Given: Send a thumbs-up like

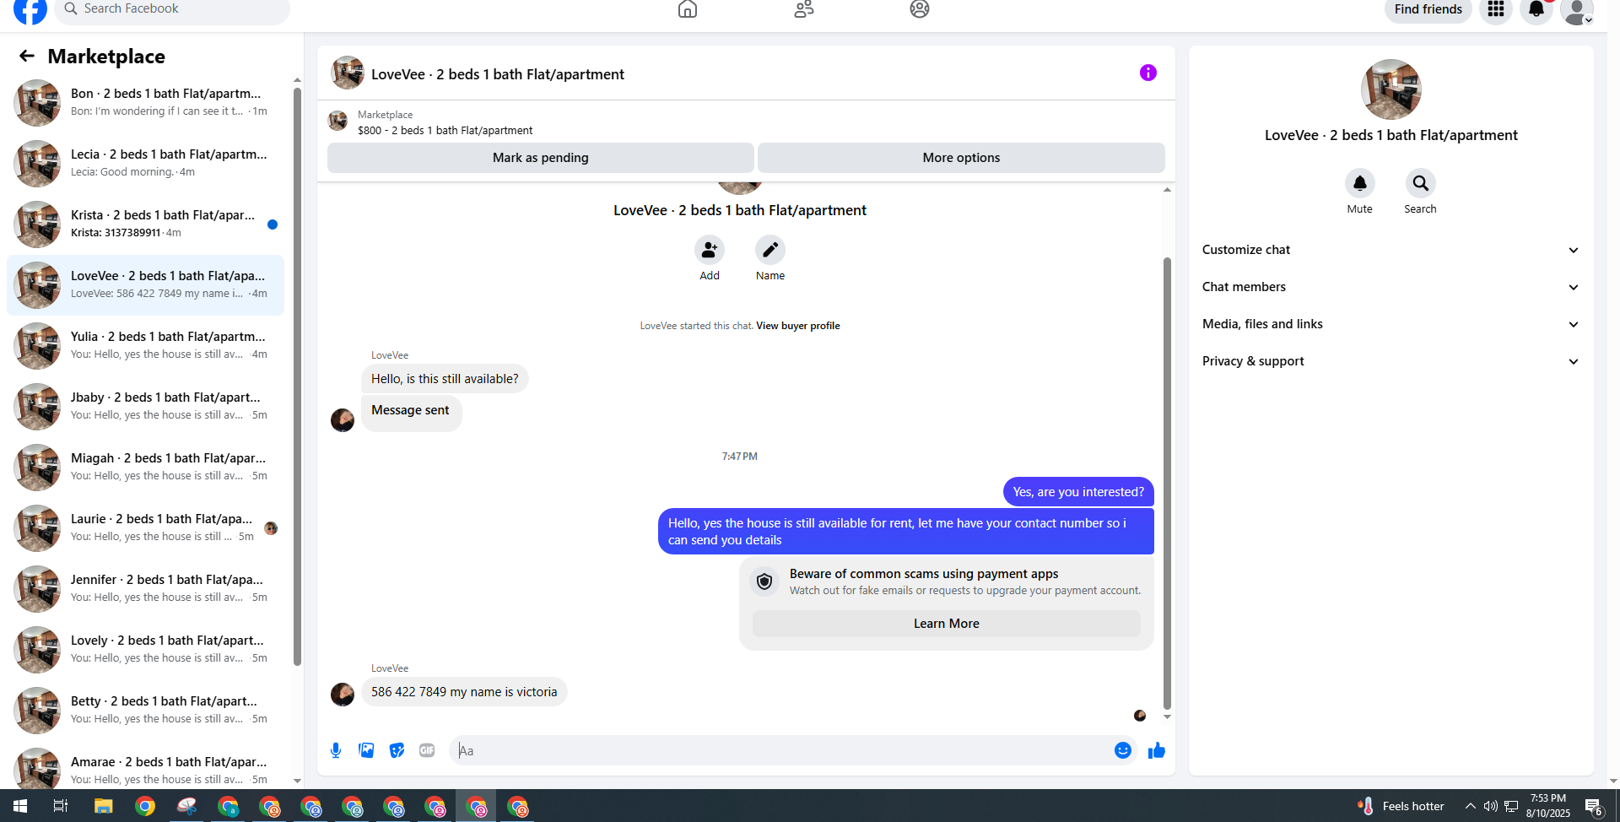Looking at the screenshot, I should [1157, 750].
